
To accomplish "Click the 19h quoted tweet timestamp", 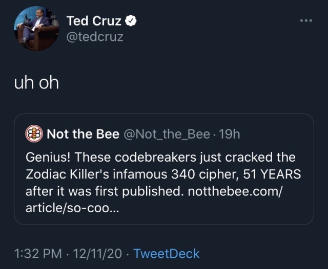I will (x=229, y=134).
